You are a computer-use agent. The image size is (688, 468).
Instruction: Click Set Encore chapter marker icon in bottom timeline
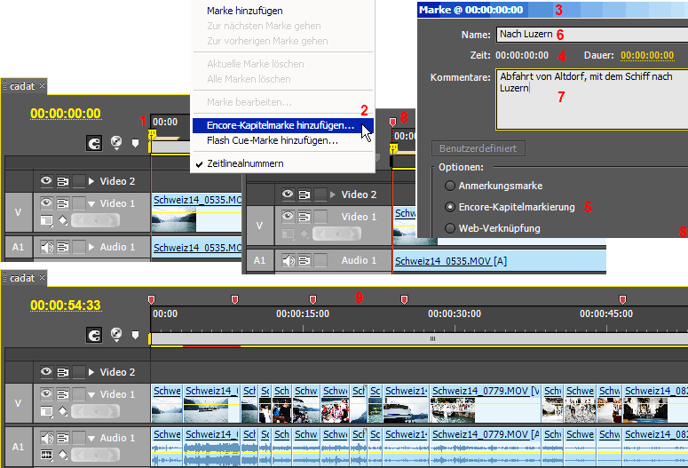116,335
